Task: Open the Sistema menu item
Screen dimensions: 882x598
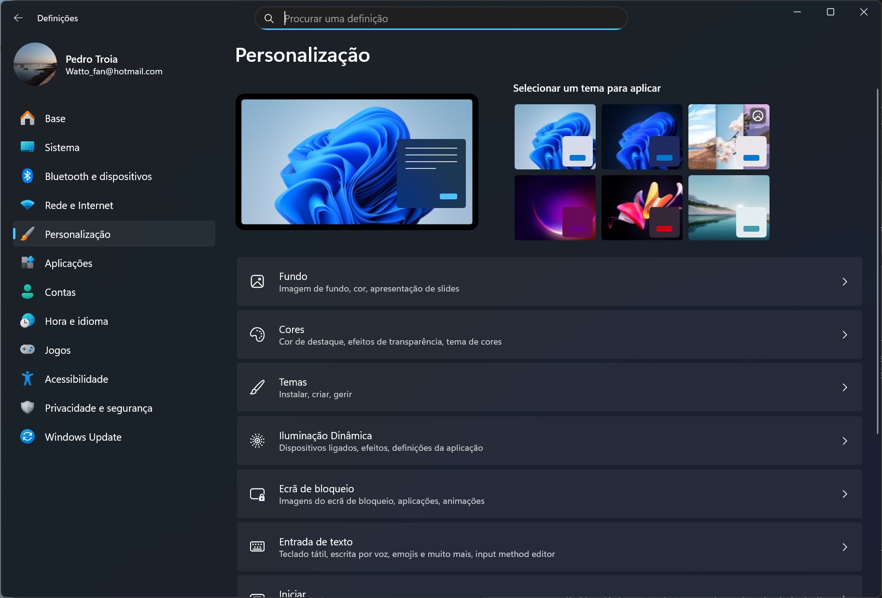Action: 62,147
